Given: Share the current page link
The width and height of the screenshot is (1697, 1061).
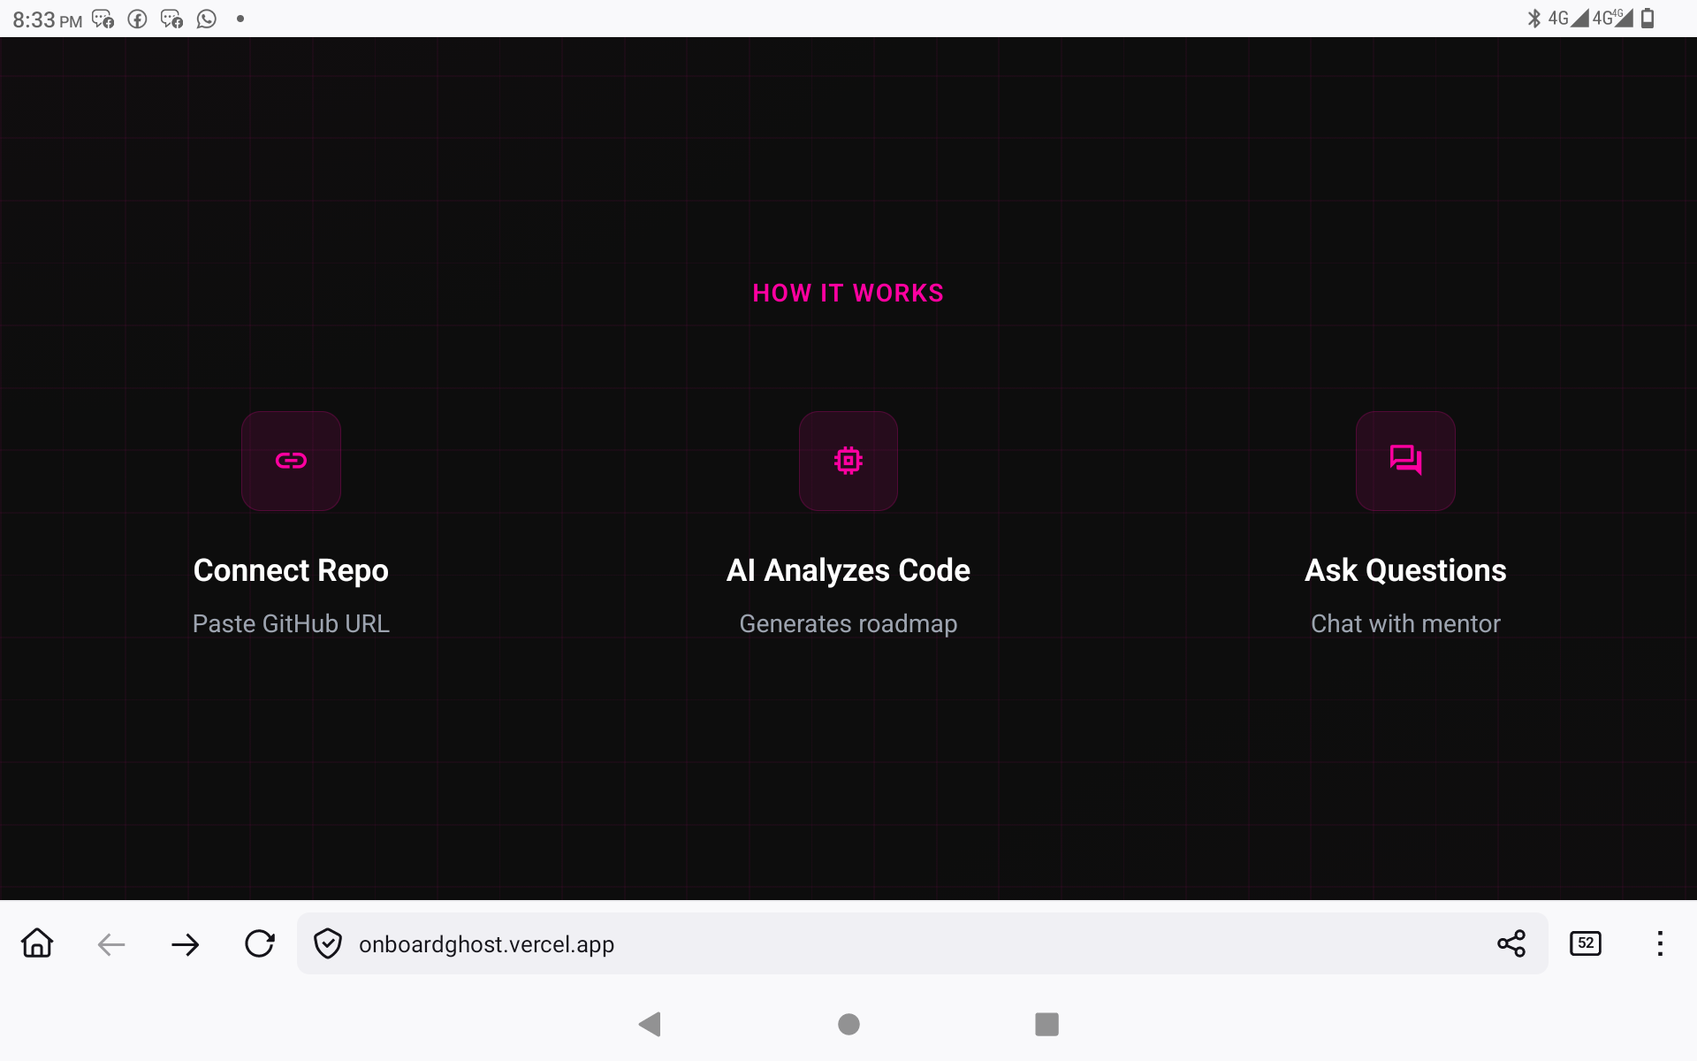Looking at the screenshot, I should click(1511, 943).
